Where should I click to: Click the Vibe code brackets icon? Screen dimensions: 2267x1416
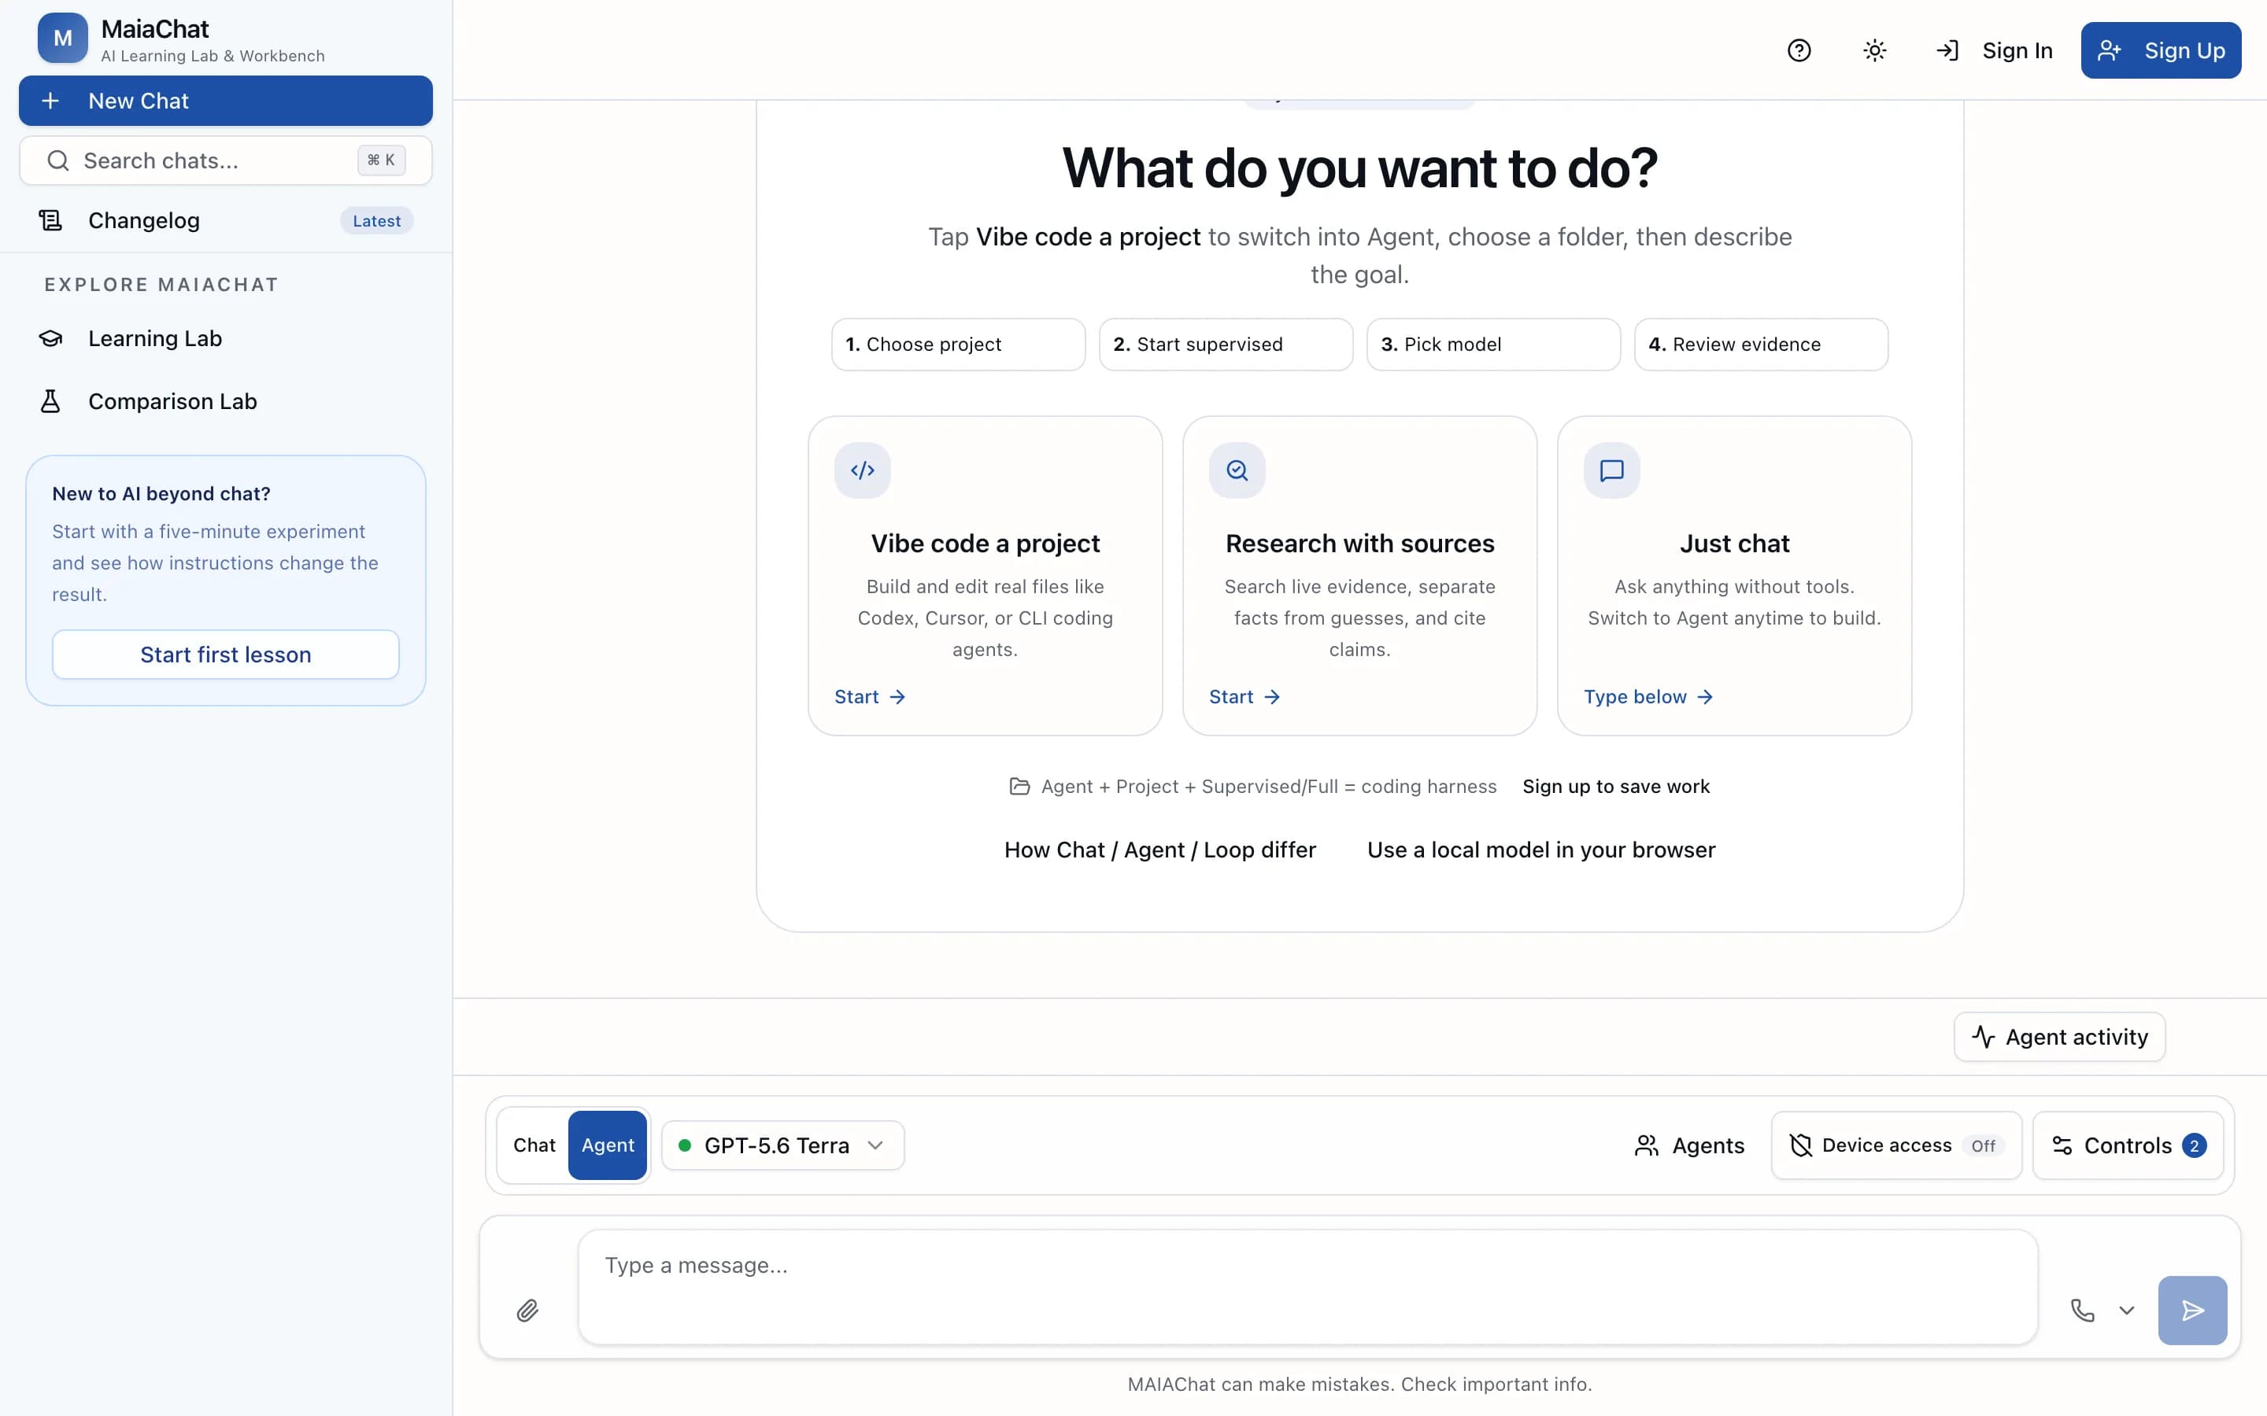(x=862, y=470)
